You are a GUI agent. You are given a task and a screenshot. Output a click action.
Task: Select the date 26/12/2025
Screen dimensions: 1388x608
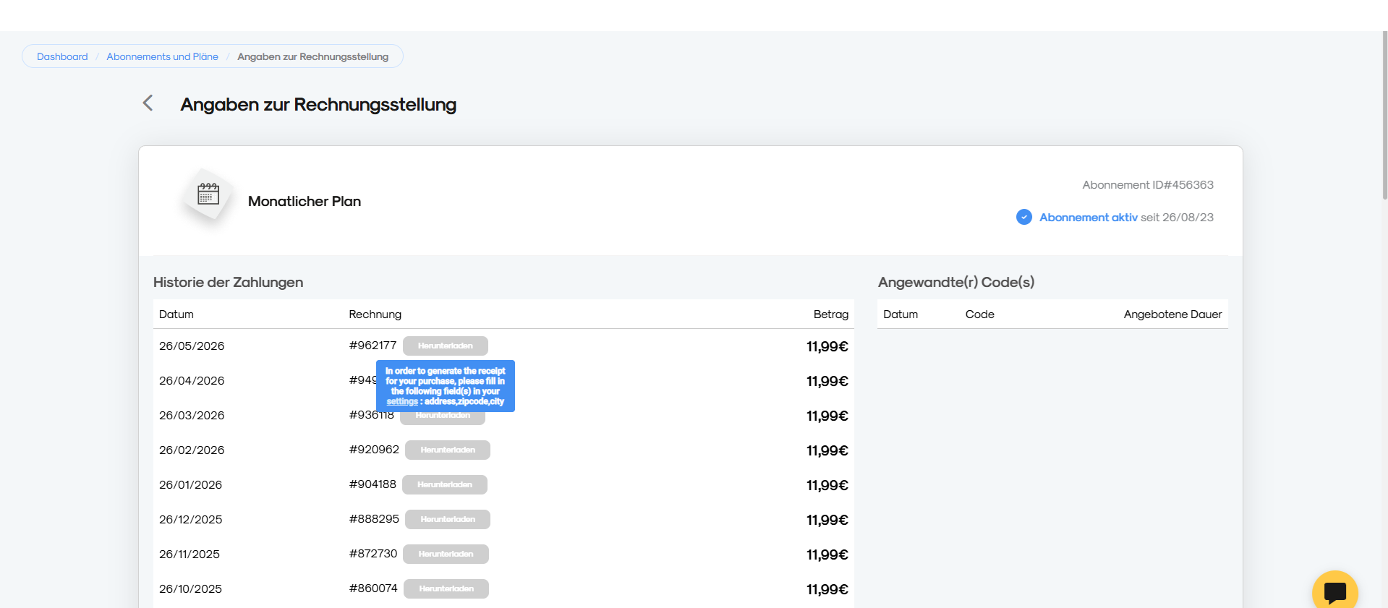point(190,519)
